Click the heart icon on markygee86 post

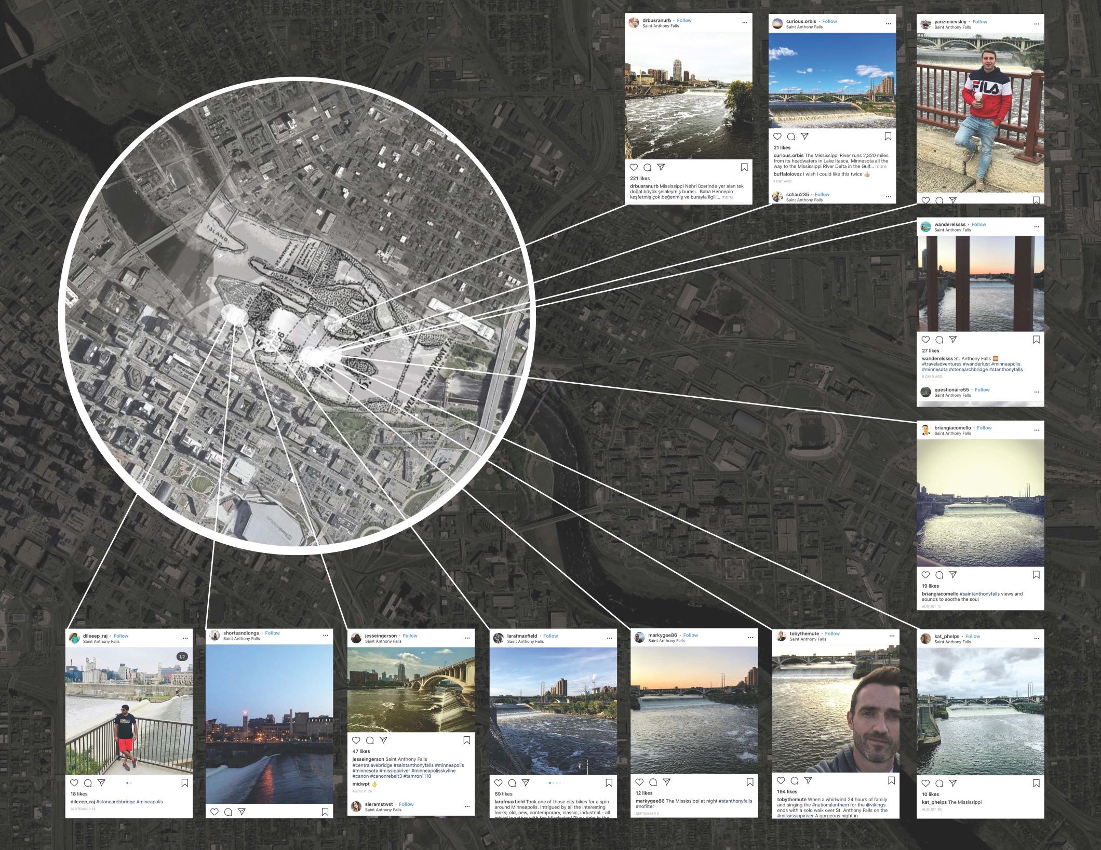(x=639, y=782)
